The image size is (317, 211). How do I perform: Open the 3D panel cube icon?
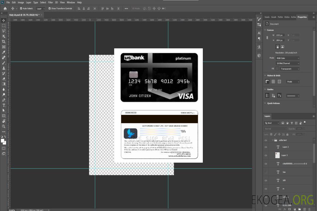[x=259, y=55]
